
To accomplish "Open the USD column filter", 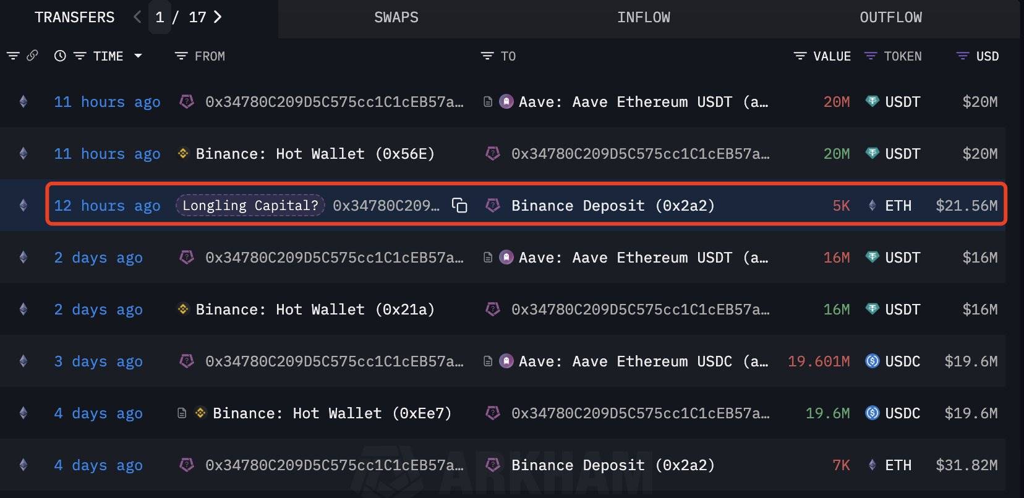I will [x=963, y=56].
